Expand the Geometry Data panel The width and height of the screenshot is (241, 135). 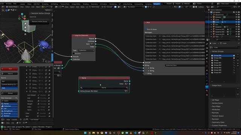pos(218,122)
